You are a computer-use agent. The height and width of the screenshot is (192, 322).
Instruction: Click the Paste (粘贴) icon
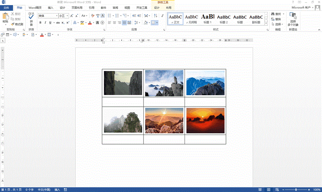[5, 18]
